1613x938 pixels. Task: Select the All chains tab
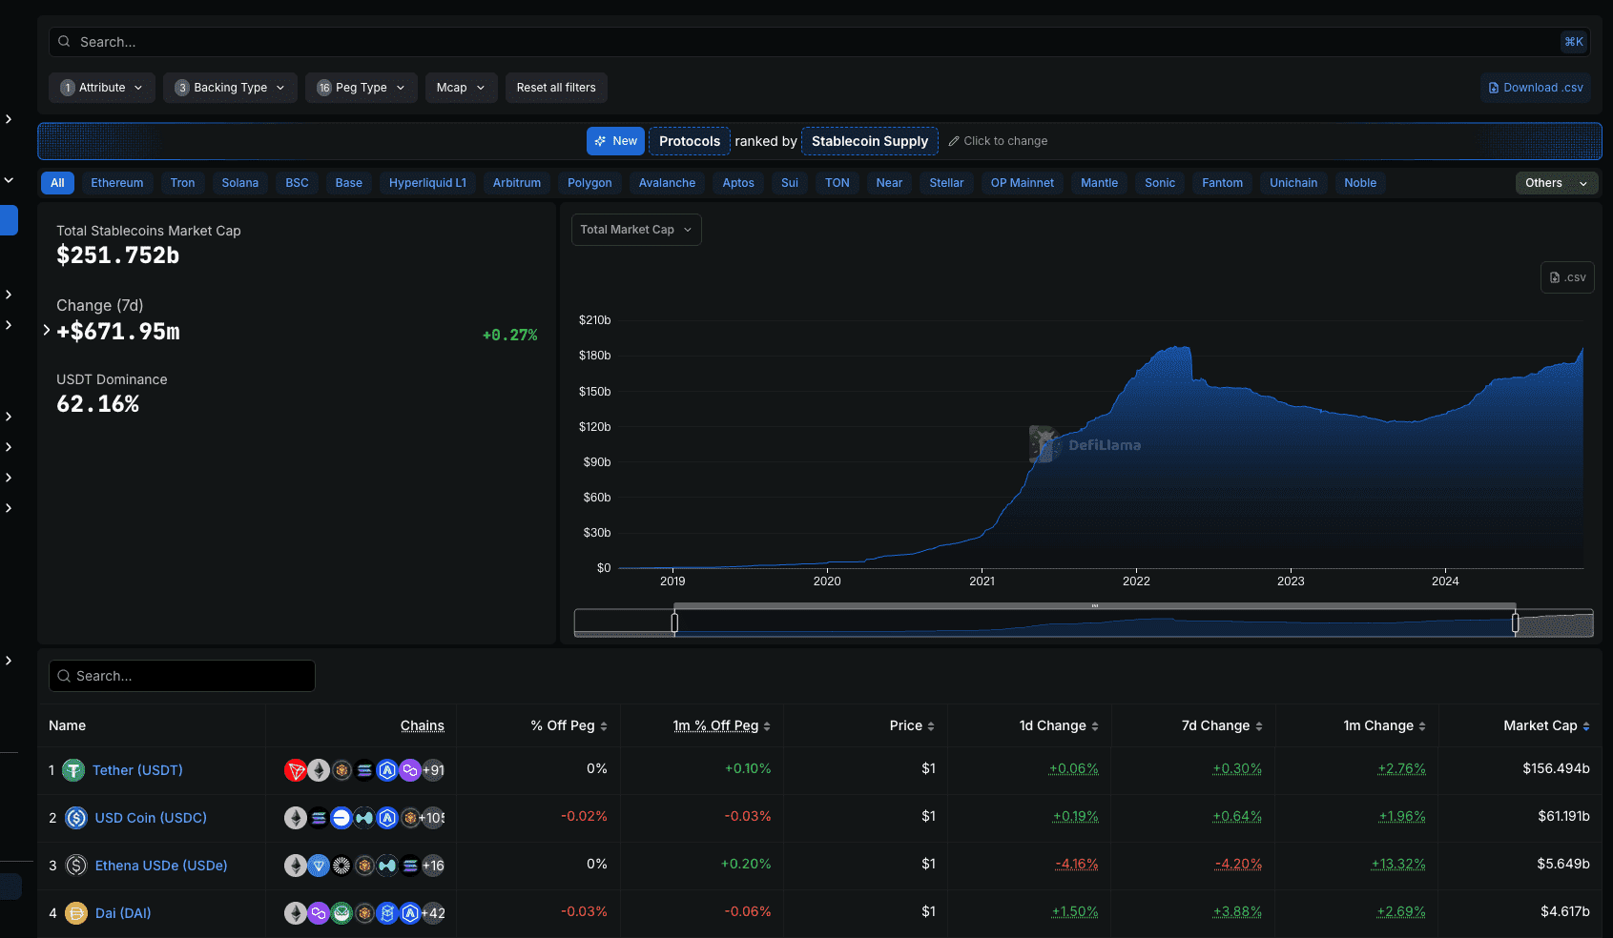click(58, 183)
